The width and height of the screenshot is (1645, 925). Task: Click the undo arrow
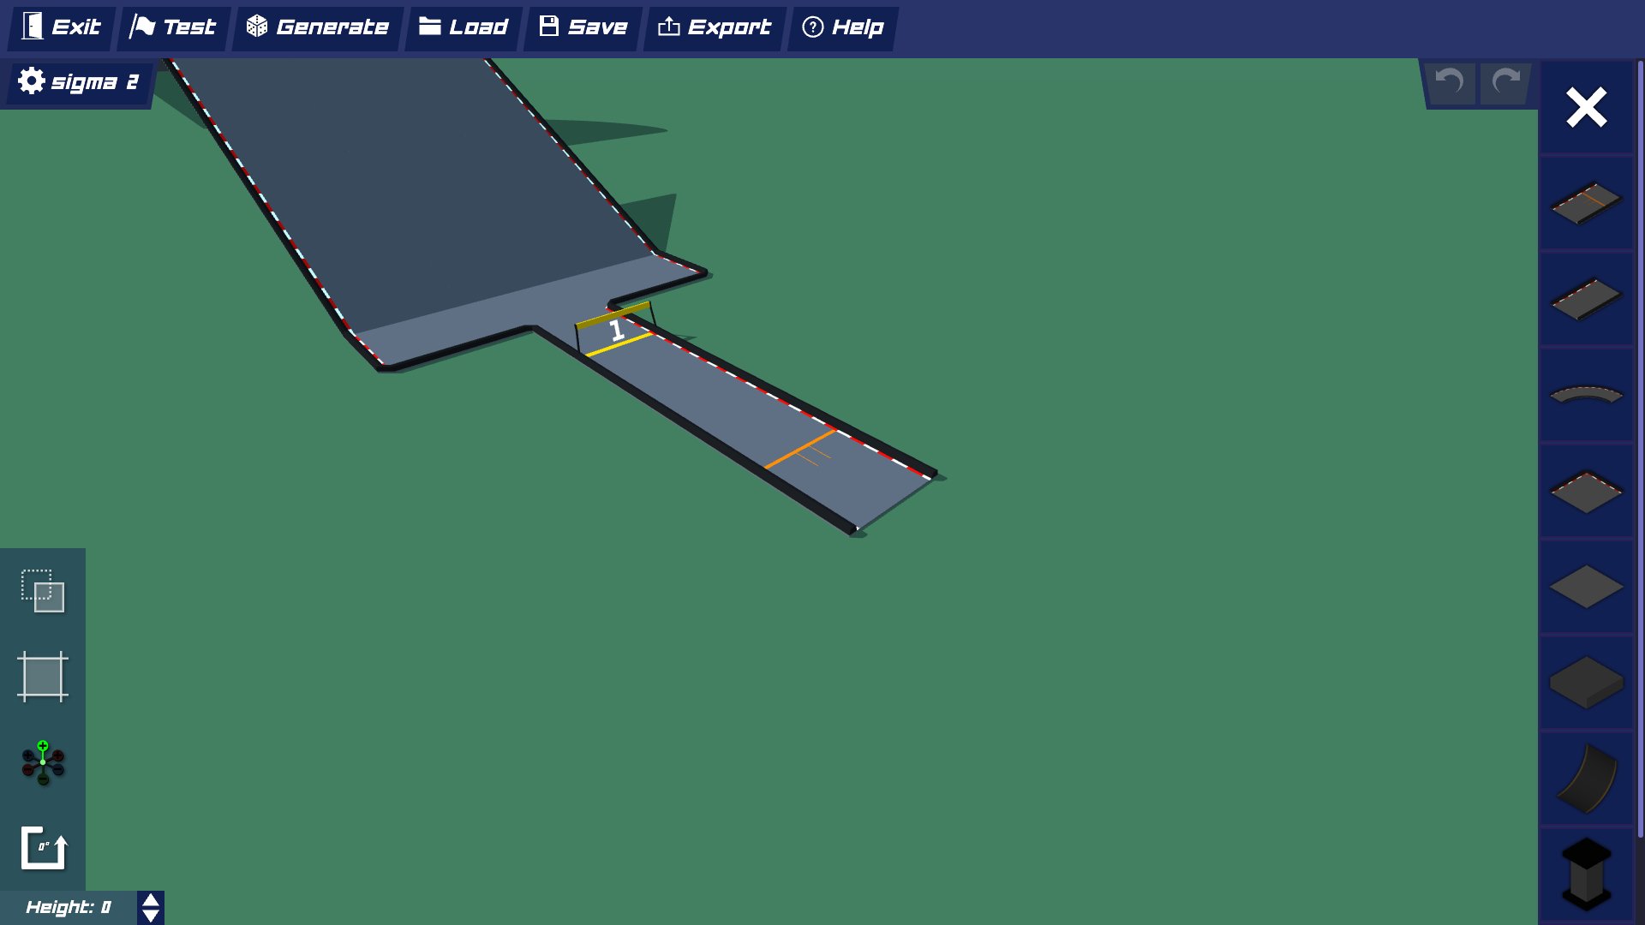(x=1450, y=82)
